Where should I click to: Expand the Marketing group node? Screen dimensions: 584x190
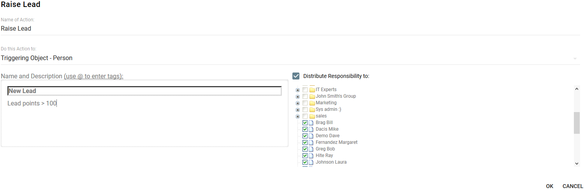(x=297, y=103)
